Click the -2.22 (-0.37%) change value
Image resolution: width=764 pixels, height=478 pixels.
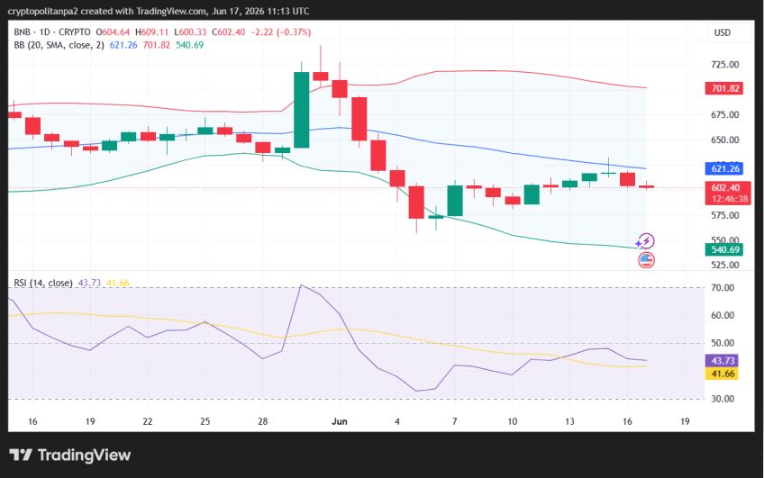(x=281, y=32)
